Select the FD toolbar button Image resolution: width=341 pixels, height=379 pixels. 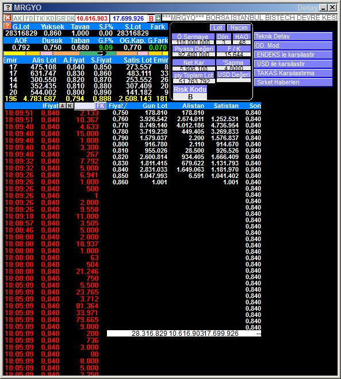(x=29, y=18)
